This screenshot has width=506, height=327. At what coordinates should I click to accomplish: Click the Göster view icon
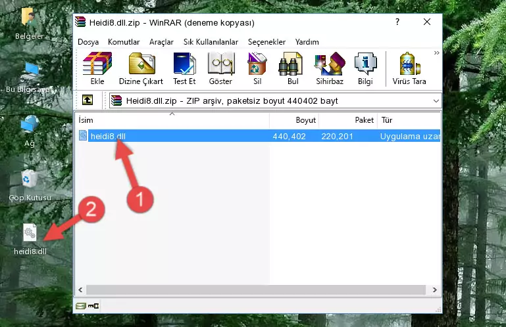click(x=220, y=68)
